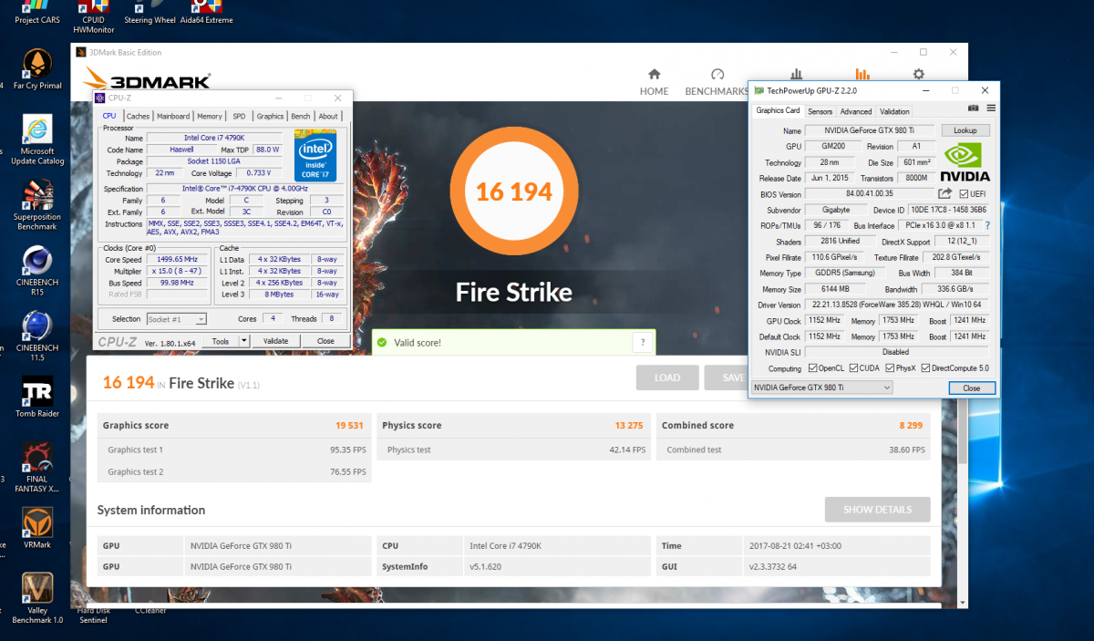Open the Validation tab in GPU-Z
This screenshot has height=641, width=1094.
tap(894, 111)
